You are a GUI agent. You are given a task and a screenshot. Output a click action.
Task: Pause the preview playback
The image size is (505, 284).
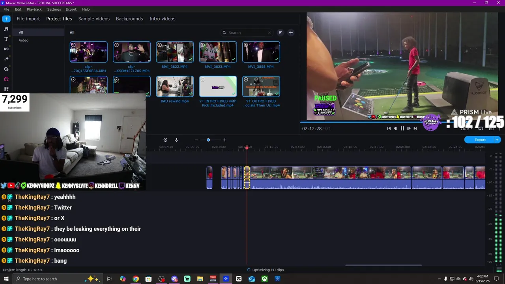(402, 128)
